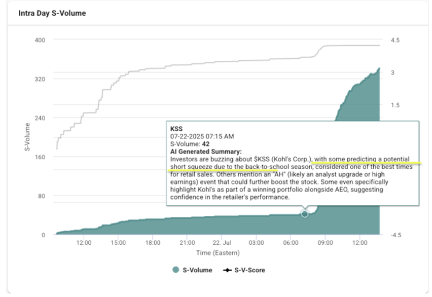
Task: Toggle the S-V-Score legend line marker
Action: (x=227, y=270)
